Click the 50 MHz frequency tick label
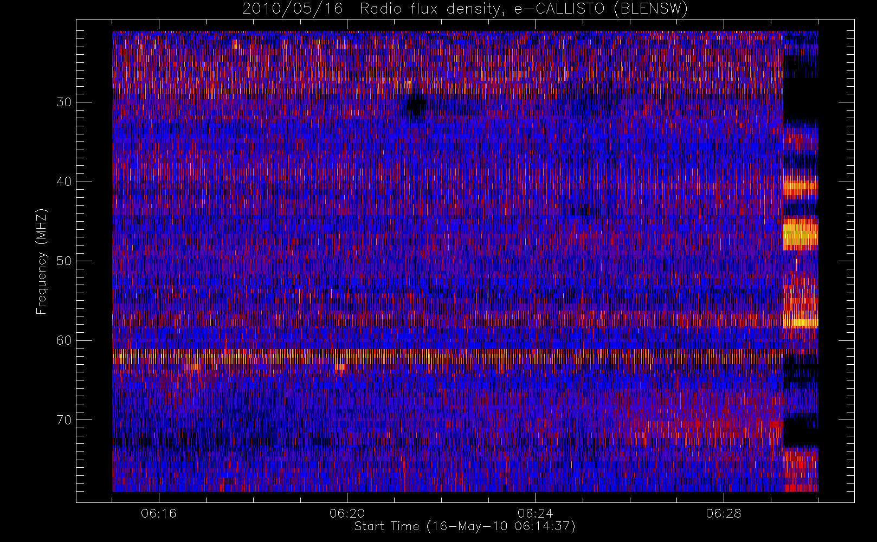 point(64,261)
